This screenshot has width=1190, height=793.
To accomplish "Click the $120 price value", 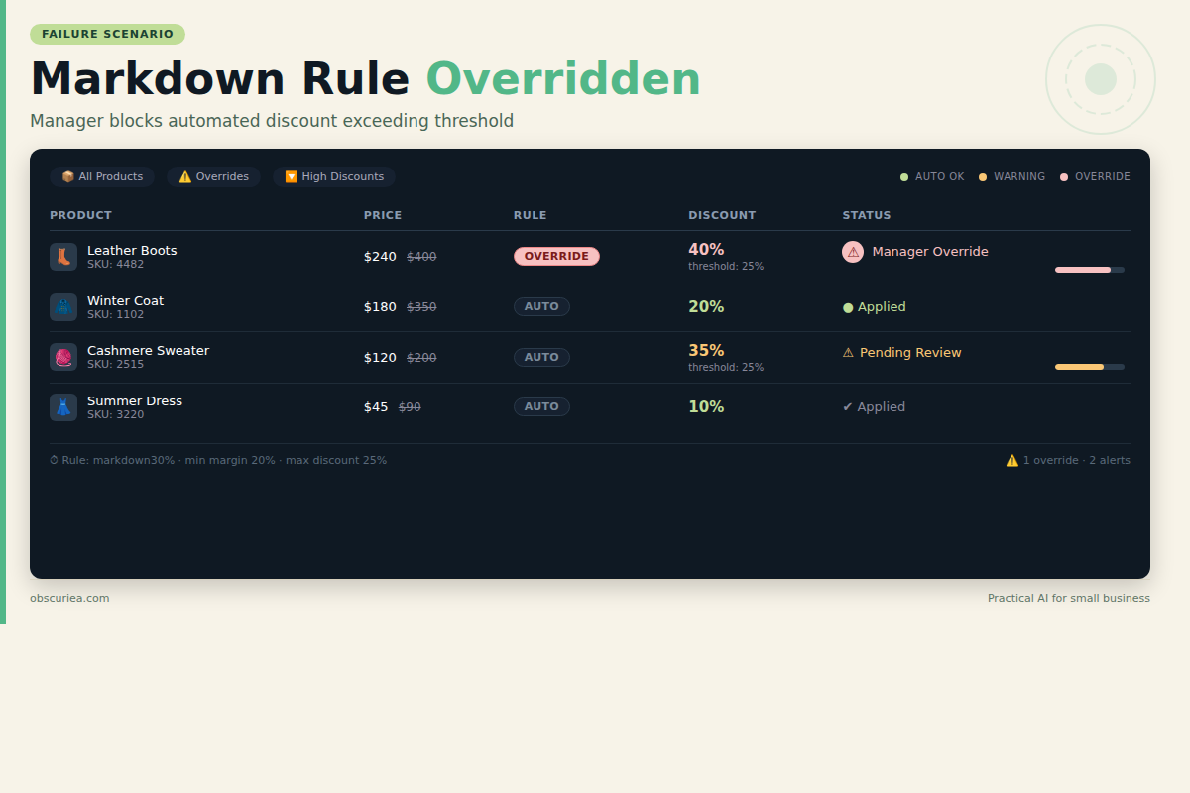I will 380,357.
